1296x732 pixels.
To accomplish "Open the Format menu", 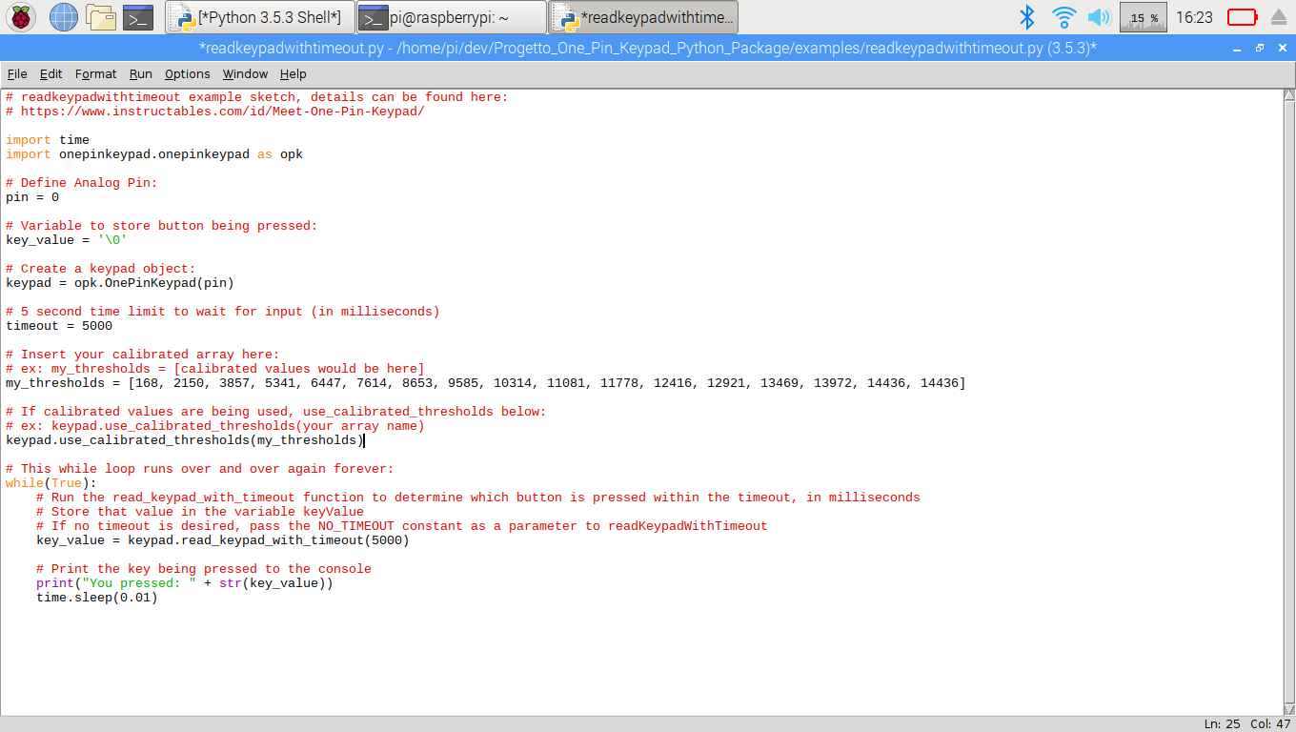I will point(95,73).
